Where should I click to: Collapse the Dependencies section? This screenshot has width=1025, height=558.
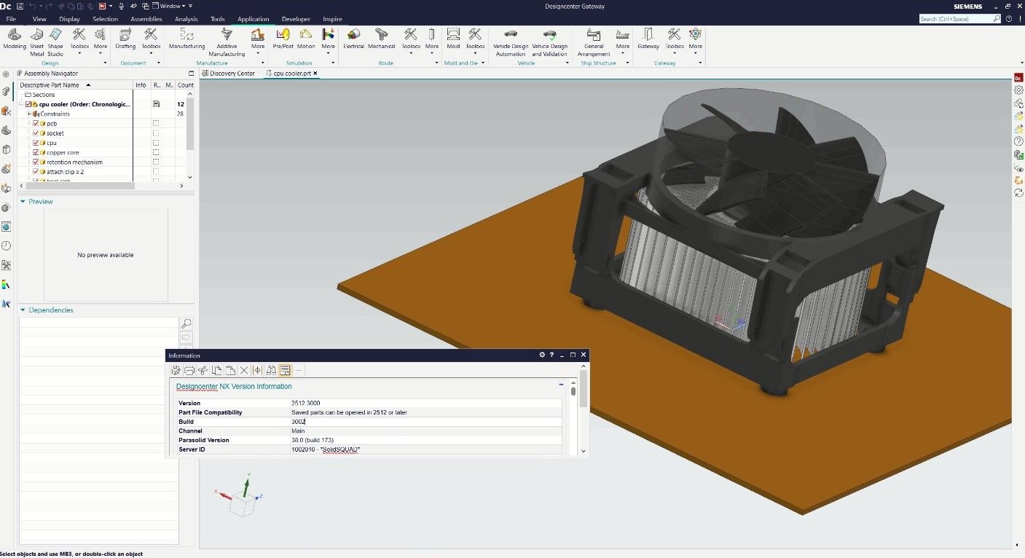(23, 310)
